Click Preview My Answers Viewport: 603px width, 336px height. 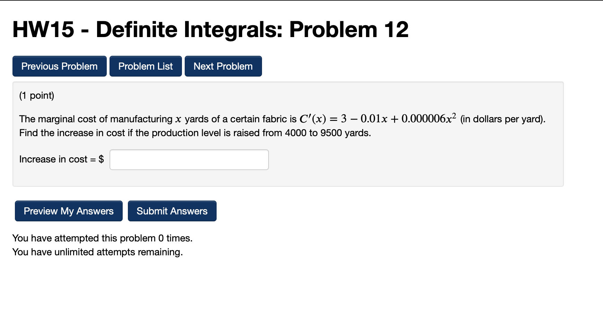coord(68,211)
